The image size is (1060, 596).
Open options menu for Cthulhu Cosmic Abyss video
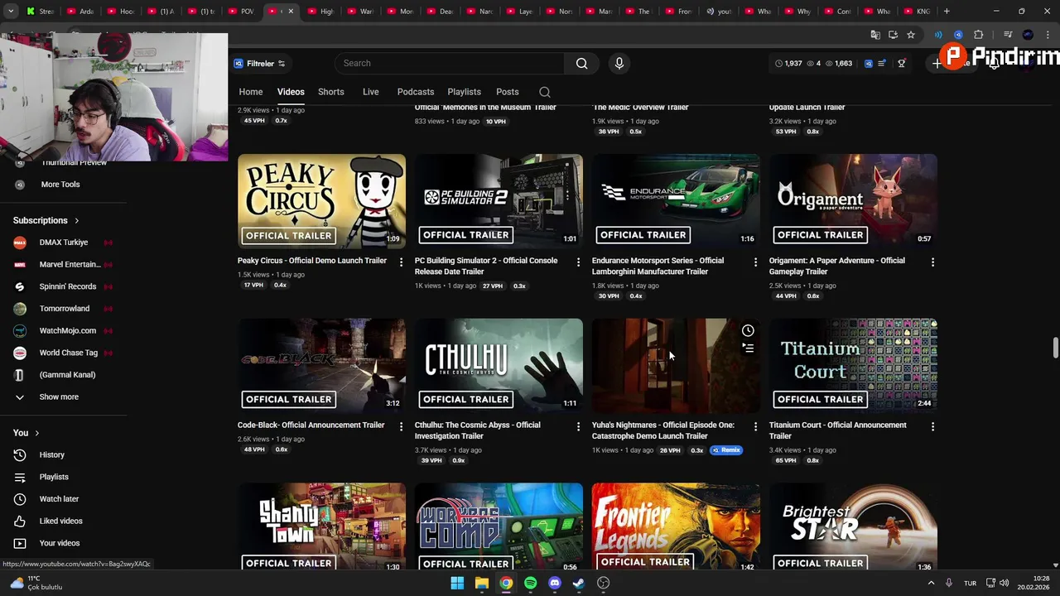point(578,426)
